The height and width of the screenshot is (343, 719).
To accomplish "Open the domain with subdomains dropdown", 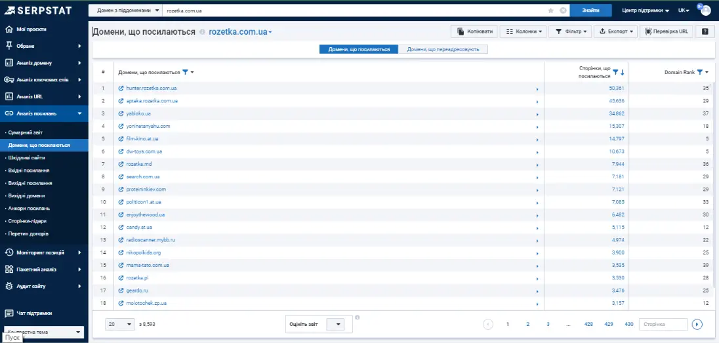I will click(125, 10).
